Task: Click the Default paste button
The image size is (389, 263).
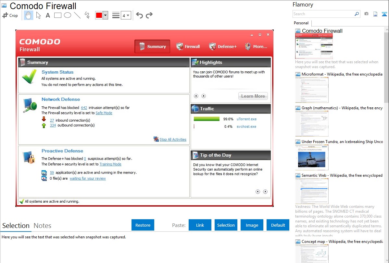Action: (278, 225)
